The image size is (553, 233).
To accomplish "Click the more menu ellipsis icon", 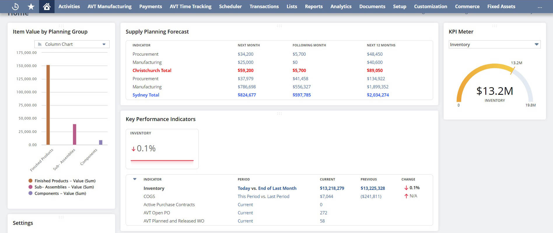I will 540,7.
